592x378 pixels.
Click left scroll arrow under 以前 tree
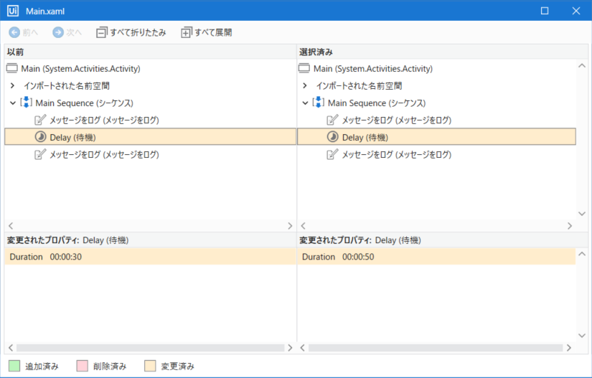click(x=11, y=226)
